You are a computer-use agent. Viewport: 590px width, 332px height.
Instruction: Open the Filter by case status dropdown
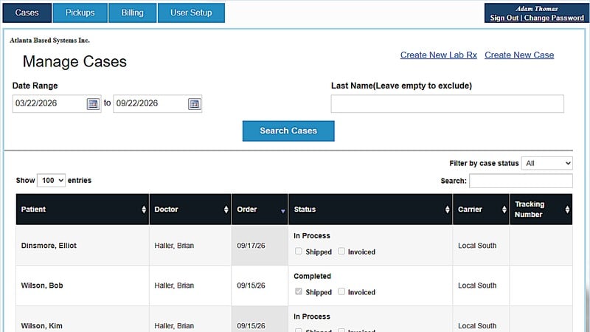click(x=546, y=163)
